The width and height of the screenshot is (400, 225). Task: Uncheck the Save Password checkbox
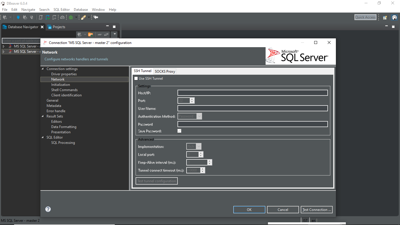(x=179, y=131)
